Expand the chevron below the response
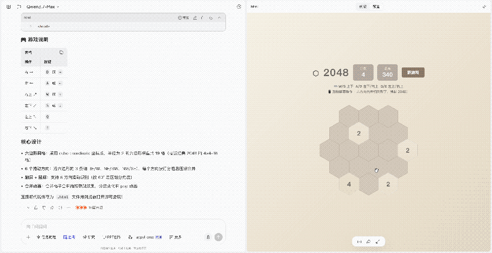The height and width of the screenshot is (253, 492). tap(28, 207)
